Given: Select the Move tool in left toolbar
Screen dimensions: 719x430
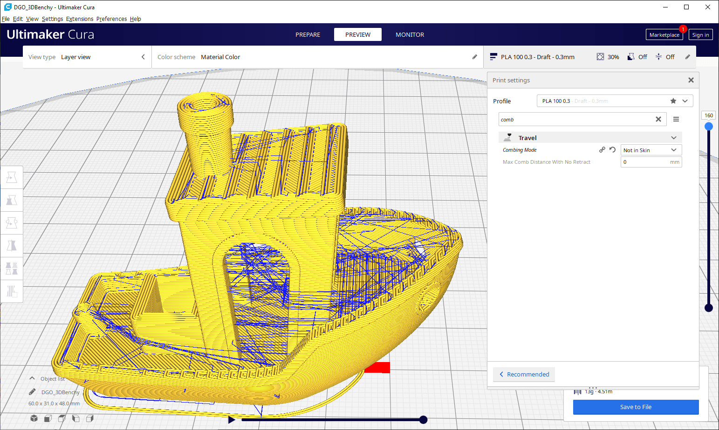Looking at the screenshot, I should (12, 177).
